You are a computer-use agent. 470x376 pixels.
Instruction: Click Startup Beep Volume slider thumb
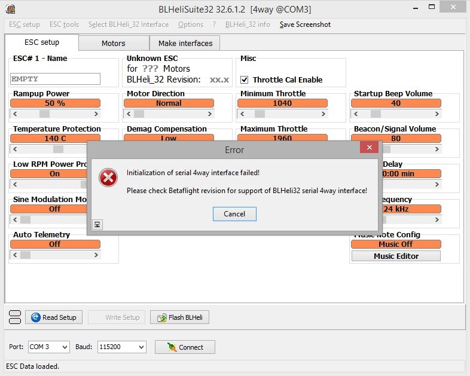[376, 114]
